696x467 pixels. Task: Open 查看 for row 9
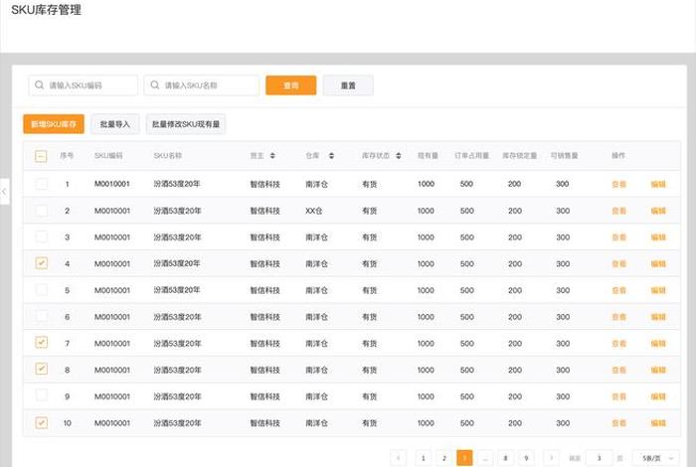(618, 396)
